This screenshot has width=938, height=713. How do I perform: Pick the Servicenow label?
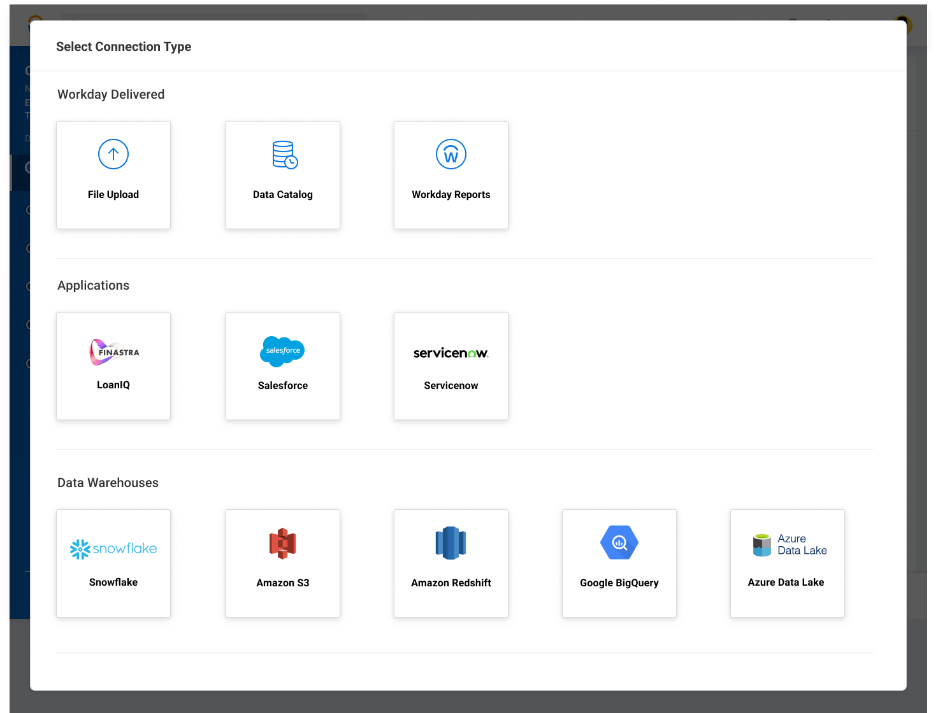pos(451,386)
